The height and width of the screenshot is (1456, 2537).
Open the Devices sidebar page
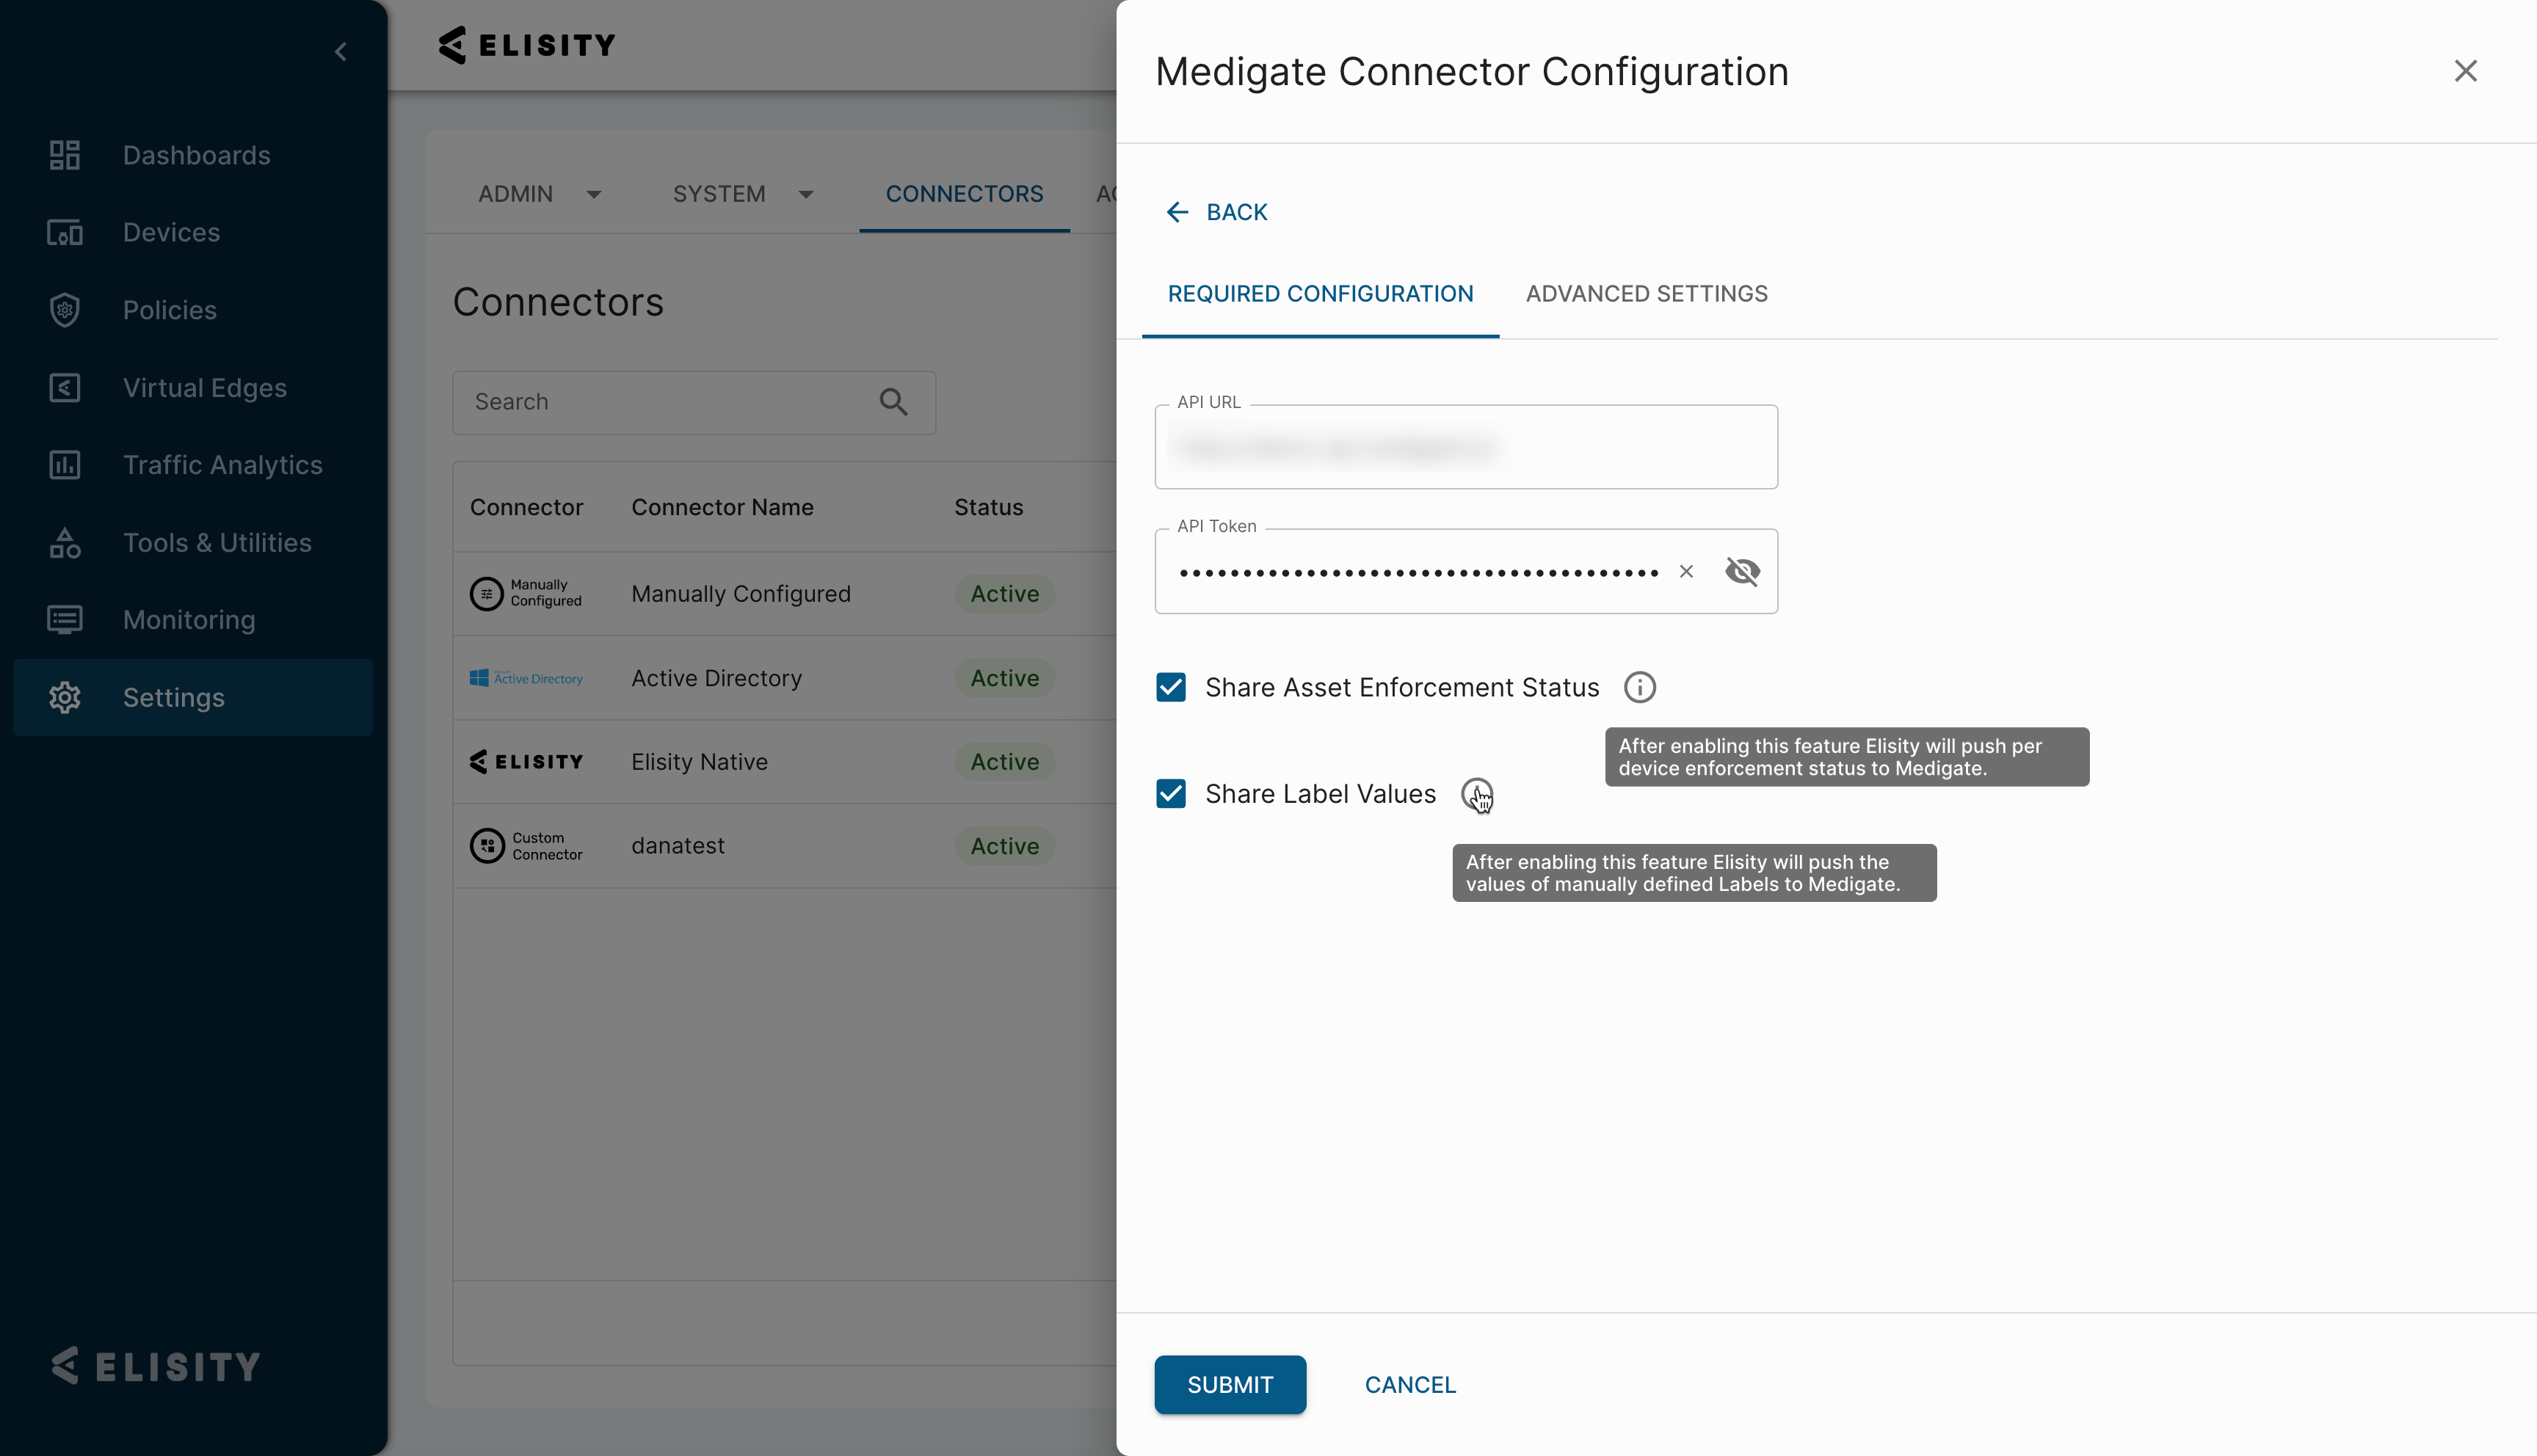click(171, 232)
